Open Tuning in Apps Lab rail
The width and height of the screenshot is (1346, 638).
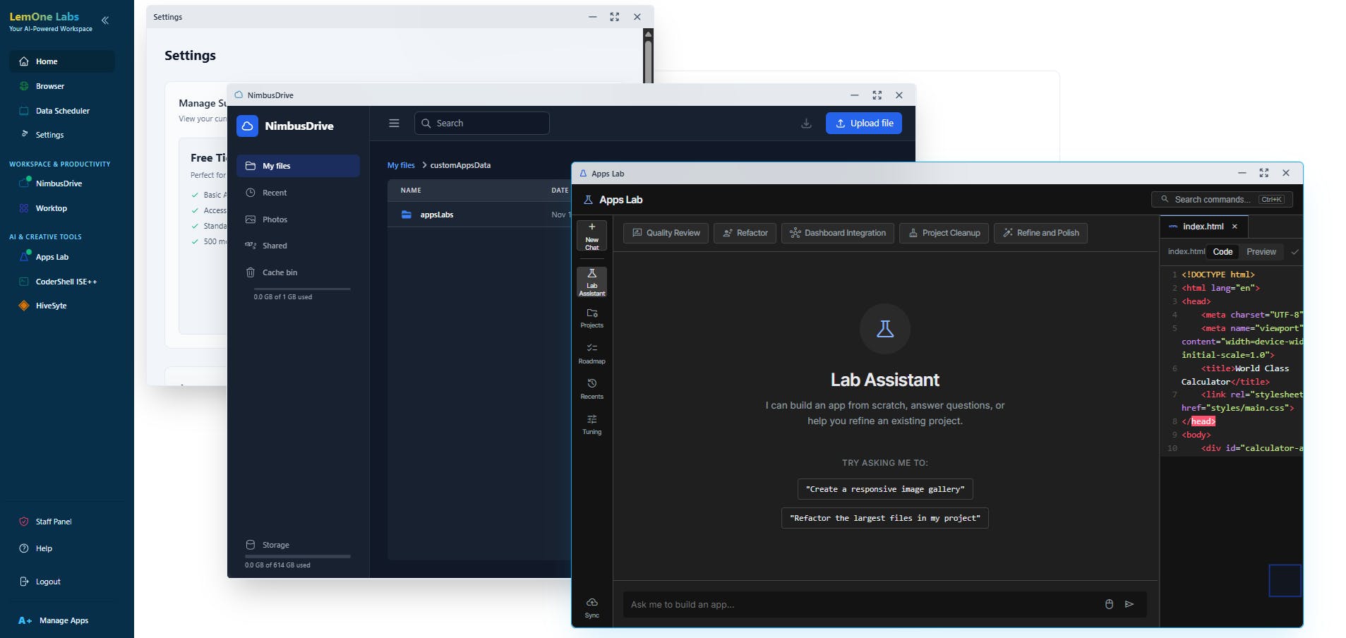click(591, 424)
